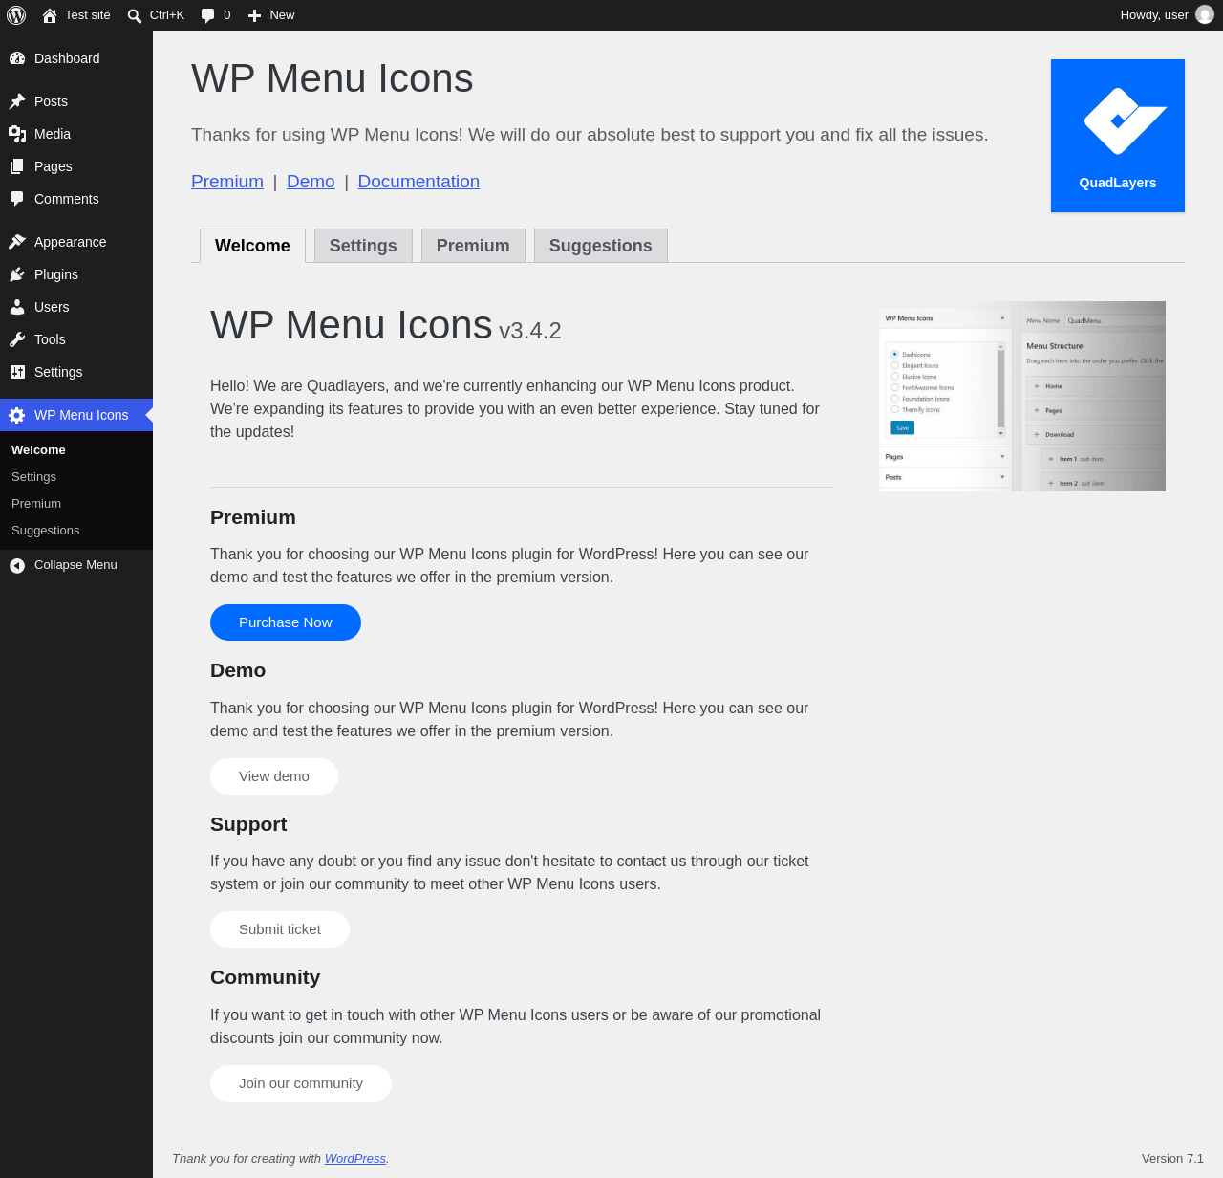
Task: Follow the WordPress footer link
Action: [x=355, y=1159]
